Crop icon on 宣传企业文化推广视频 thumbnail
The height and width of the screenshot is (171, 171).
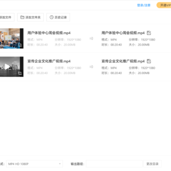coord(20,73)
